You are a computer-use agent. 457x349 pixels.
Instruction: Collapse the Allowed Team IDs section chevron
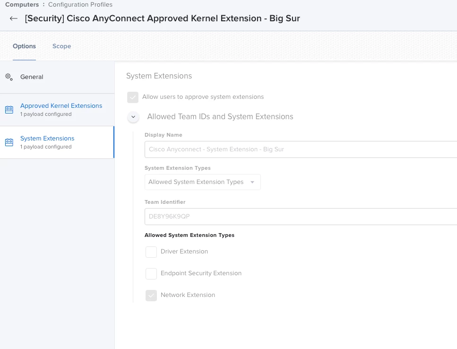[x=133, y=117]
